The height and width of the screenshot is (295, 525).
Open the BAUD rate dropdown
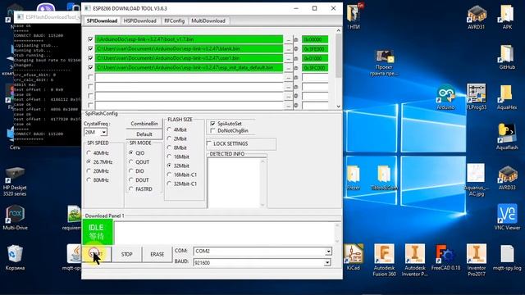(327, 262)
